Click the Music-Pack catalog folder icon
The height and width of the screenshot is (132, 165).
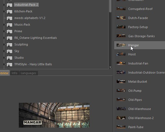(9, 25)
